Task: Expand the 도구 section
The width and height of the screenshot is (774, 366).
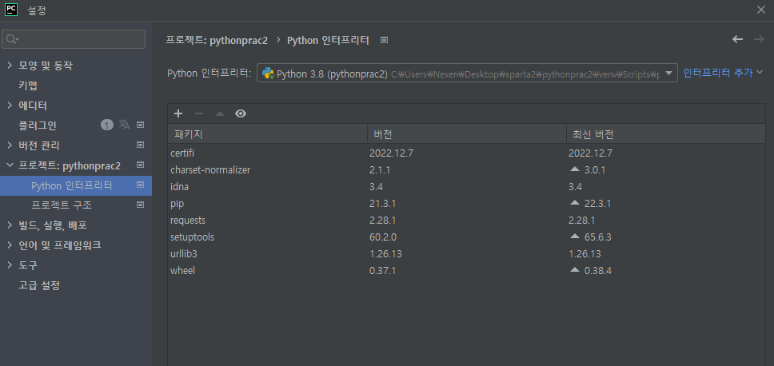Action: [x=10, y=265]
